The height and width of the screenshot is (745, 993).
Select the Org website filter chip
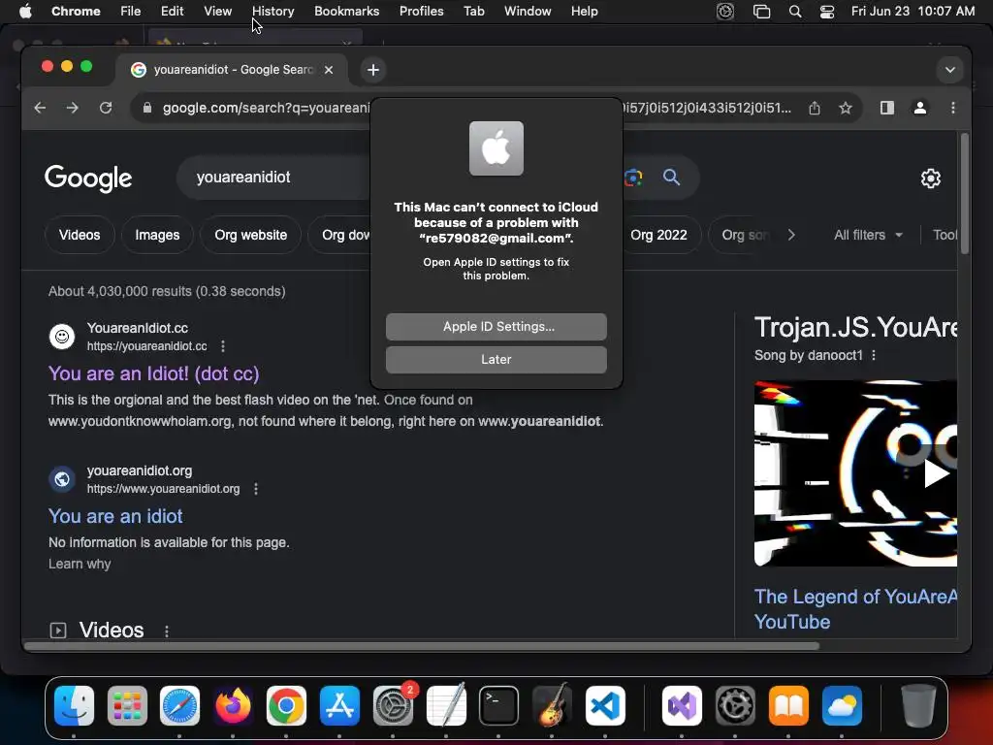(250, 235)
